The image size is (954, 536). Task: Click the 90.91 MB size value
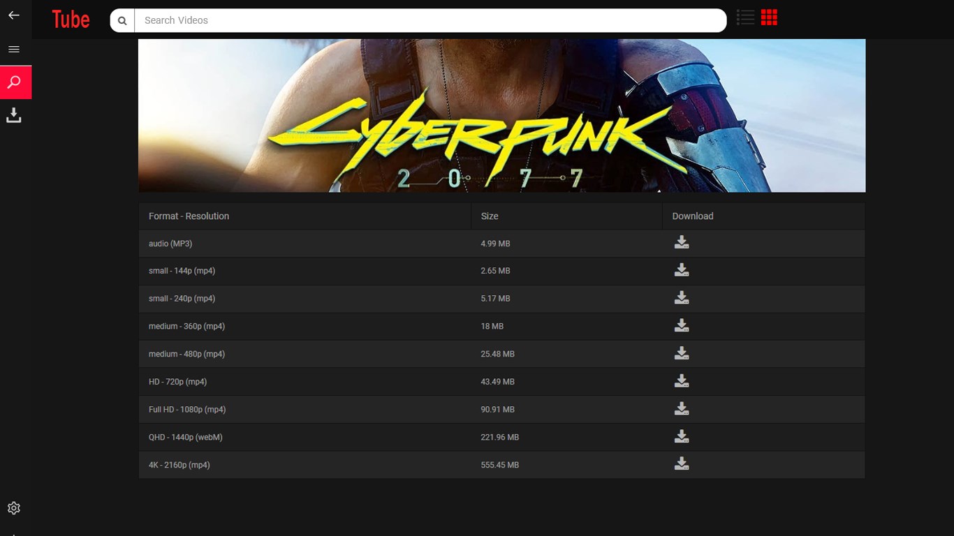498,410
